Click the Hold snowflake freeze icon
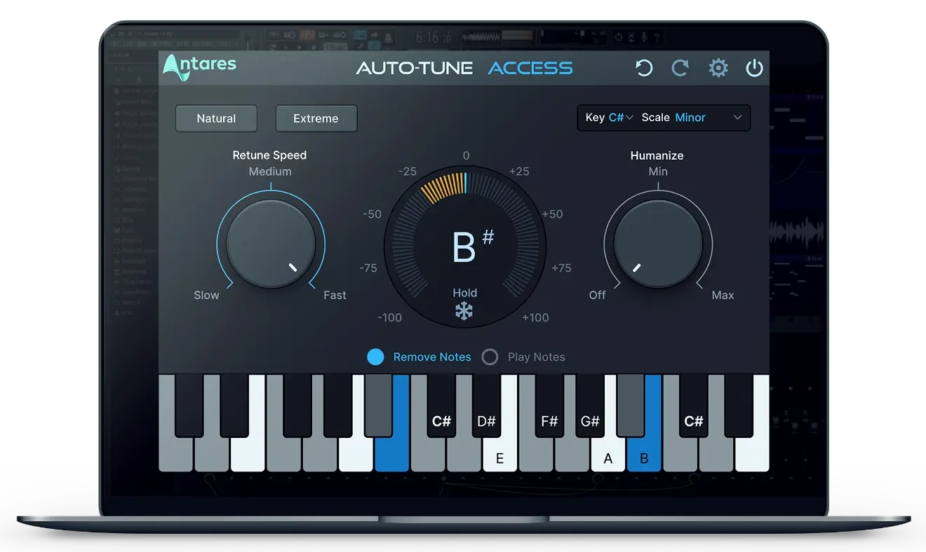This screenshot has width=926, height=552. point(464,311)
